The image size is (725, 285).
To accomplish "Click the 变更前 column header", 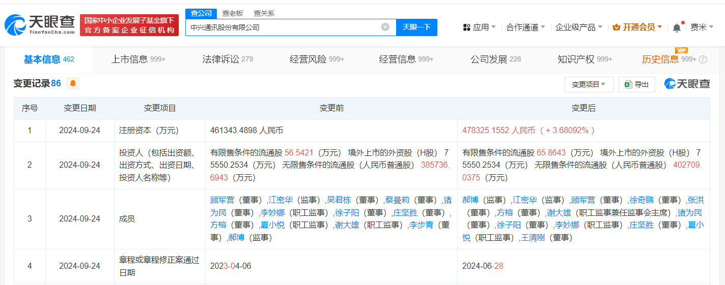I will (331, 108).
